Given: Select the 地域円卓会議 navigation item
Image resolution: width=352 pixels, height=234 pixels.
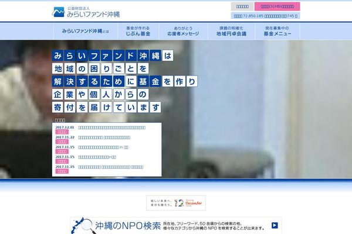Looking at the screenshot, I should (231, 31).
